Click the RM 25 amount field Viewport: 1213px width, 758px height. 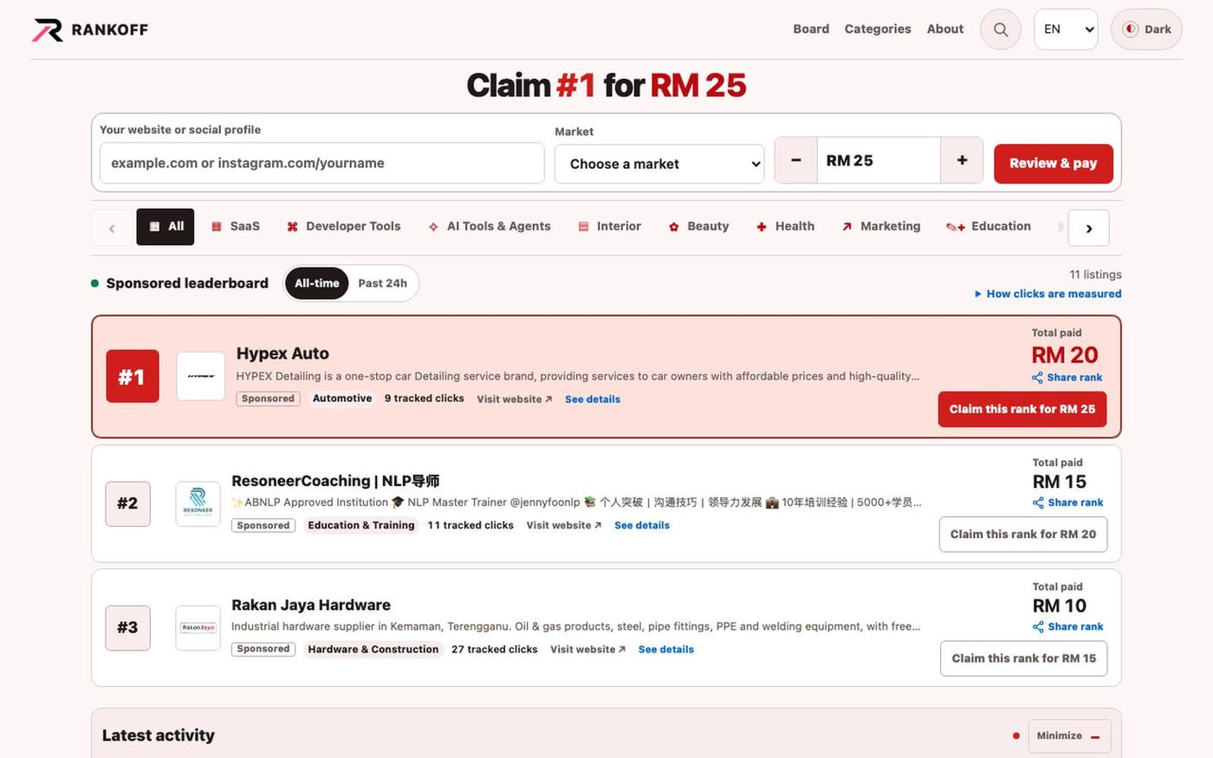coord(879,160)
